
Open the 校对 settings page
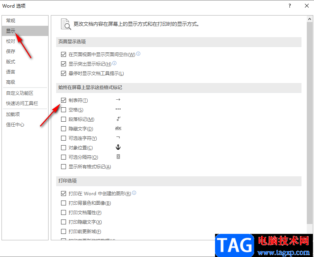tap(25, 41)
